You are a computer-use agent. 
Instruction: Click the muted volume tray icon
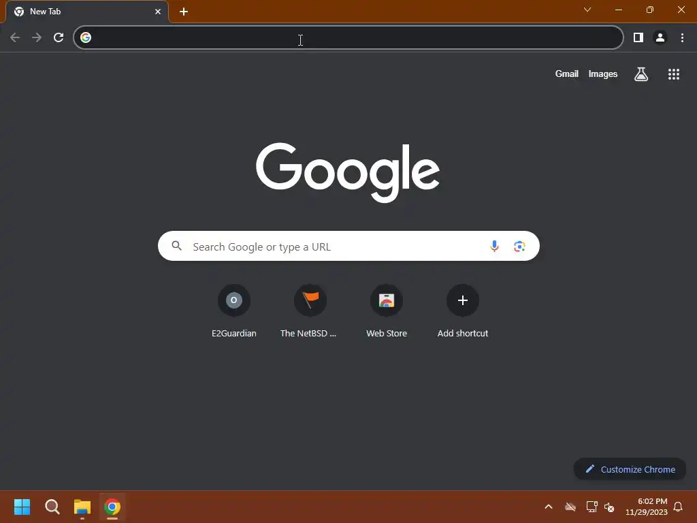pyautogui.click(x=609, y=507)
